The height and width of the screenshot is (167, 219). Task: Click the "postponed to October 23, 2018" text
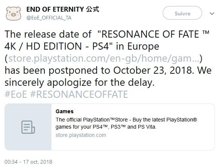[x=121, y=70]
